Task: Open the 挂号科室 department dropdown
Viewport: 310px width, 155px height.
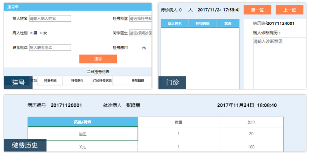Action: click(x=140, y=19)
